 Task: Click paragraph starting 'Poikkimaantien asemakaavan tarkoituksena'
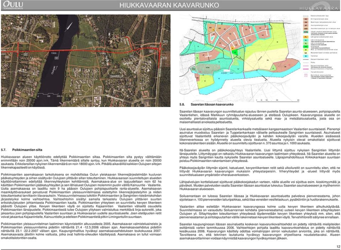tap(81, 196)
